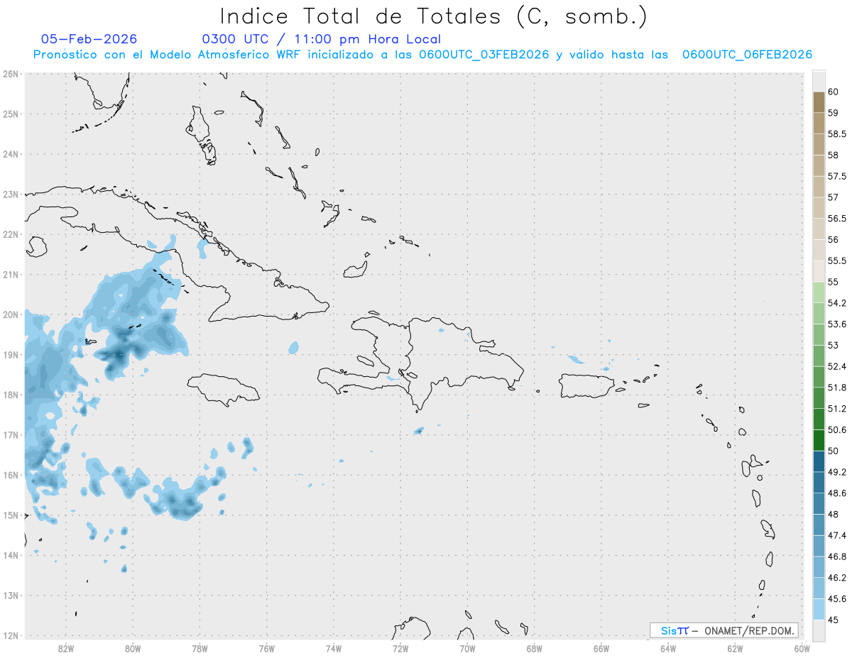Click the longitude label "72W"
Screen dimensions: 852x658
click(x=400, y=649)
